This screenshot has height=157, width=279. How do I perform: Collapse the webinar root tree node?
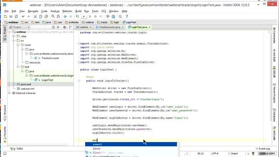coord(10,32)
